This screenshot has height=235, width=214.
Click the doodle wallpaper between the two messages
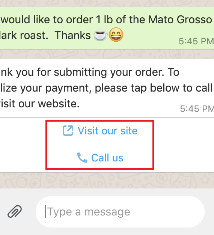coord(107,54)
